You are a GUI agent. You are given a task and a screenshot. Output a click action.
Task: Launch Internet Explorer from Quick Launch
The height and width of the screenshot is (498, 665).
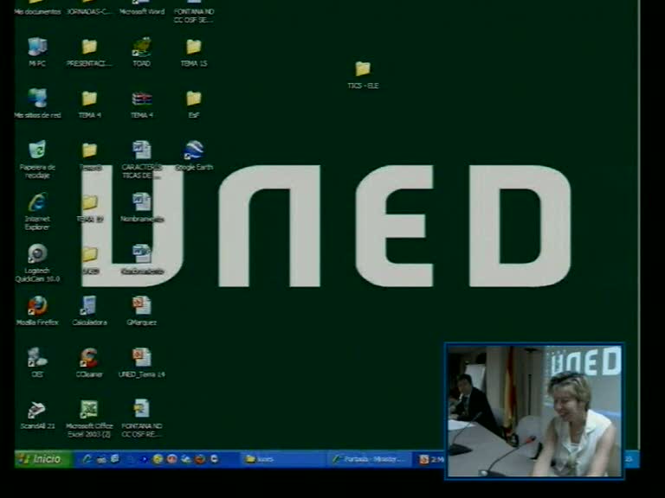(87, 459)
